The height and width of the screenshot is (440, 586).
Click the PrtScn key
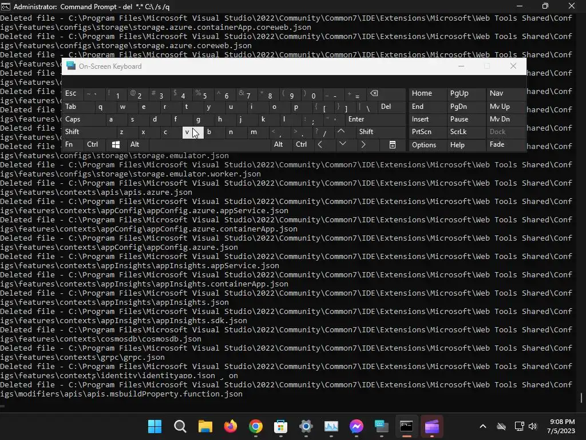[x=427, y=132]
